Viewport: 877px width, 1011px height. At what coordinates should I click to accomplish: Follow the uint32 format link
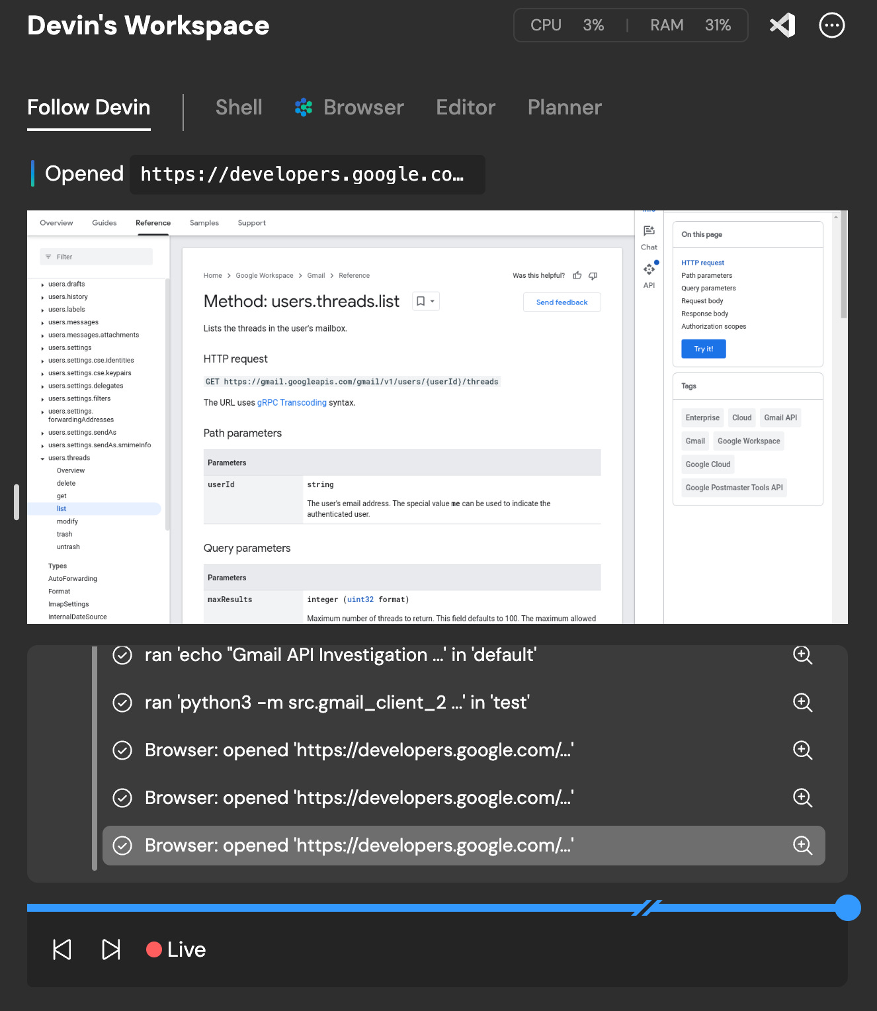[360, 599]
